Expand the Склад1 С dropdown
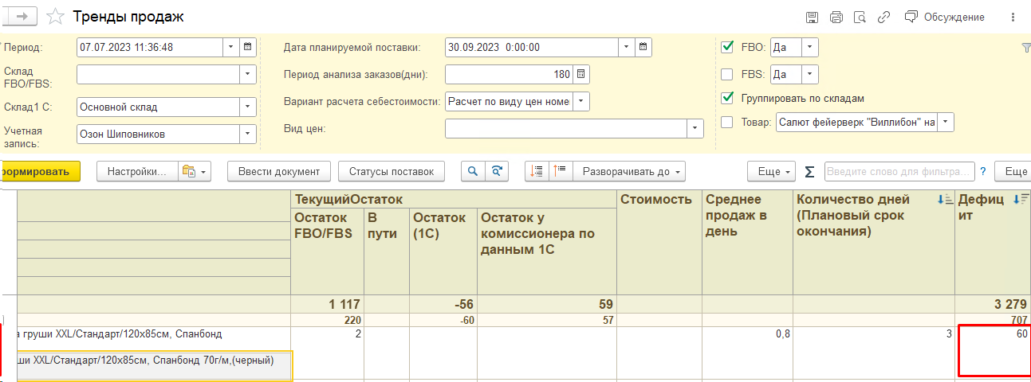Image resolution: width=1031 pixels, height=382 pixels. click(248, 107)
